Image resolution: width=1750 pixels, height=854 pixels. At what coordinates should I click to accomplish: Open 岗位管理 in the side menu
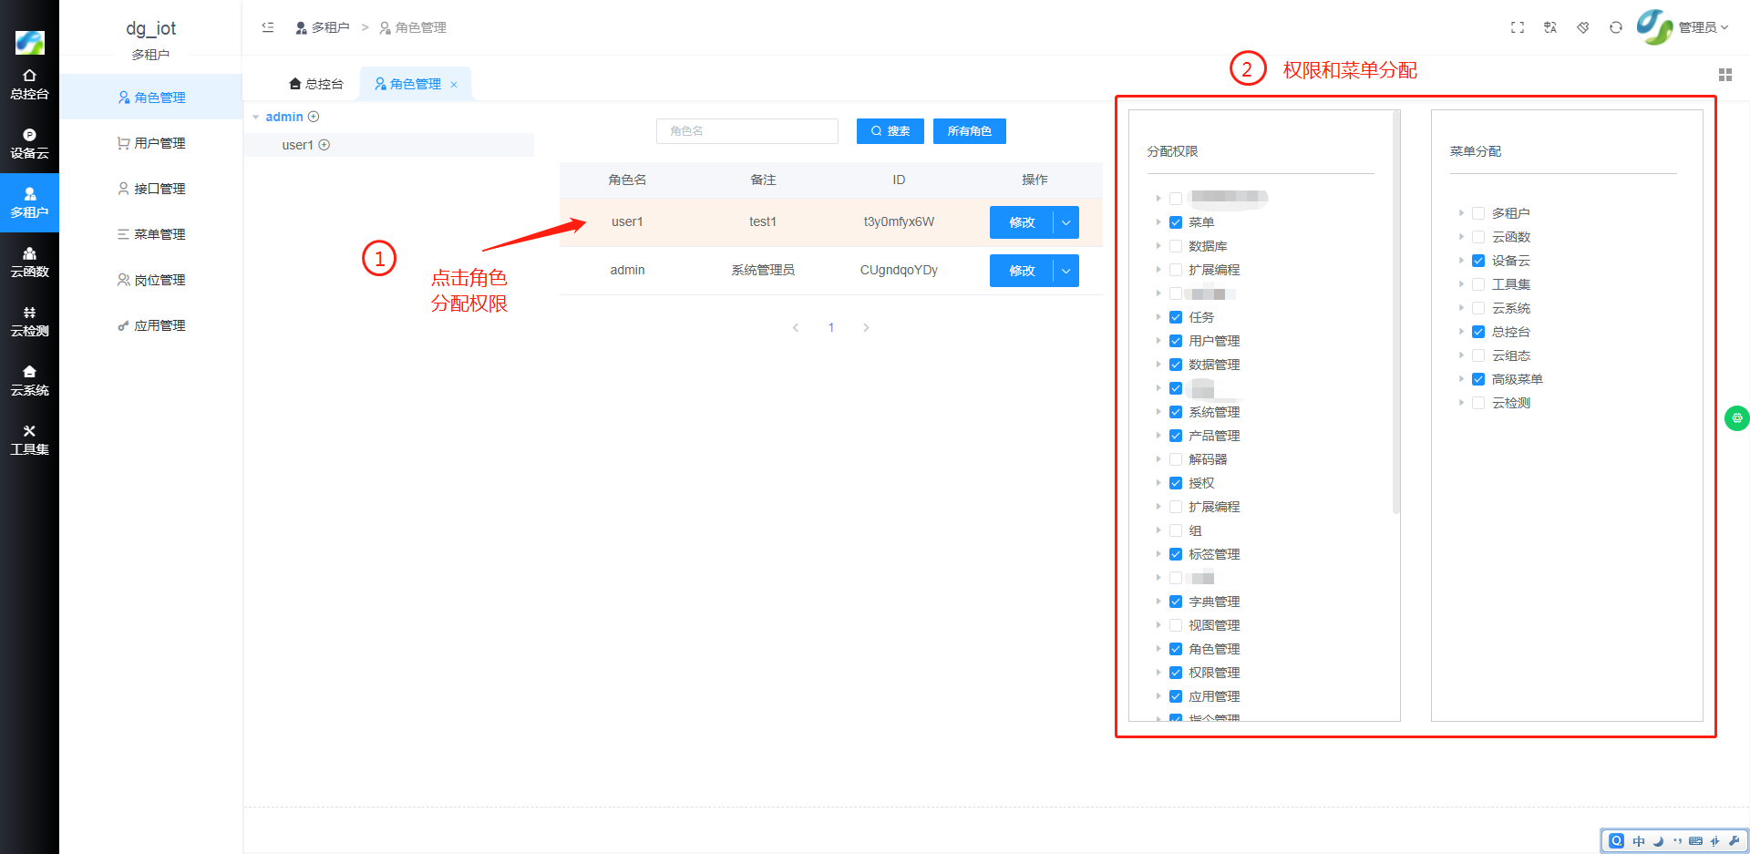pyautogui.click(x=151, y=280)
